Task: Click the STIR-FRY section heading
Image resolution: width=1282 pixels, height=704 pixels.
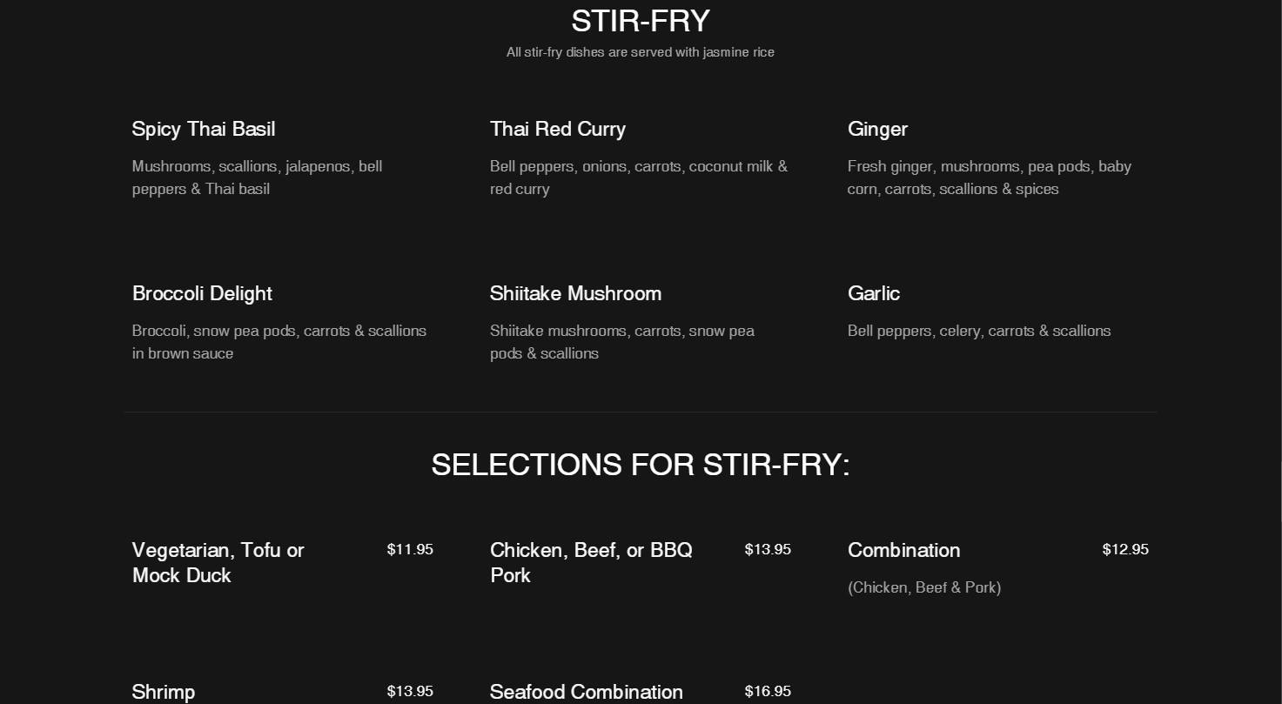Action: (x=641, y=21)
